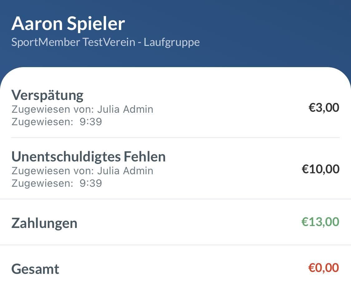Click the green €13,00 payments amount
Image resolution: width=351 pixels, height=306 pixels.
(x=320, y=222)
